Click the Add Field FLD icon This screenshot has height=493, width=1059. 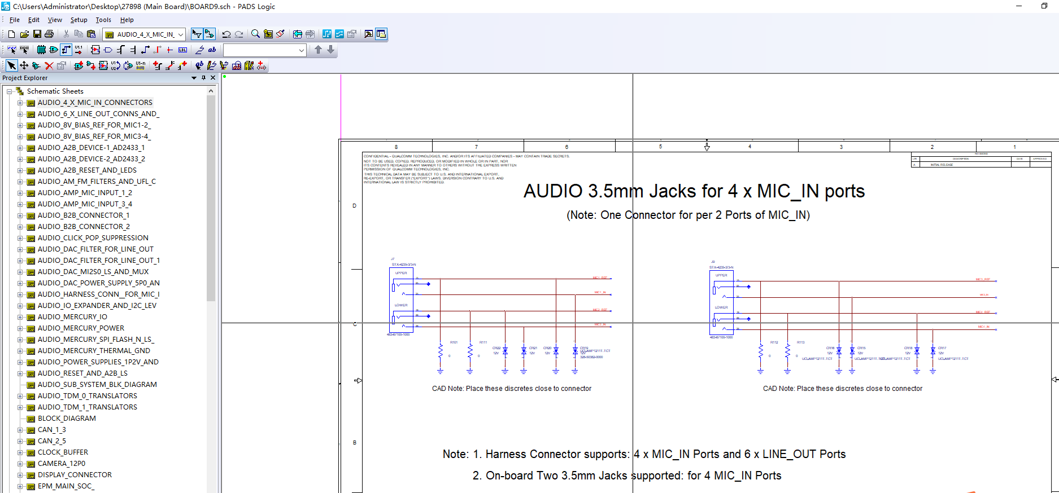[x=262, y=66]
